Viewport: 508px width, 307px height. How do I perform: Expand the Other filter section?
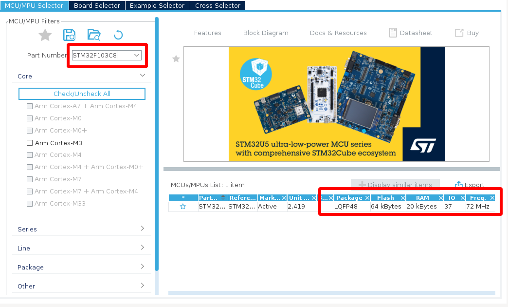click(143, 285)
